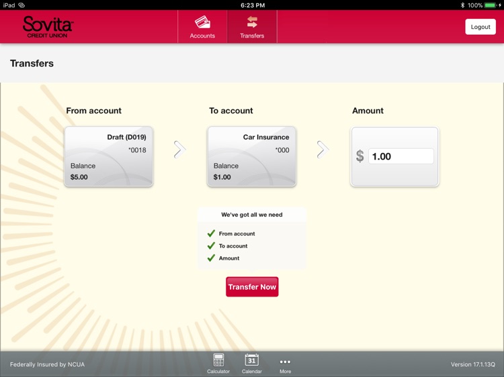Click the Sovita Credit Union logo

(x=48, y=27)
